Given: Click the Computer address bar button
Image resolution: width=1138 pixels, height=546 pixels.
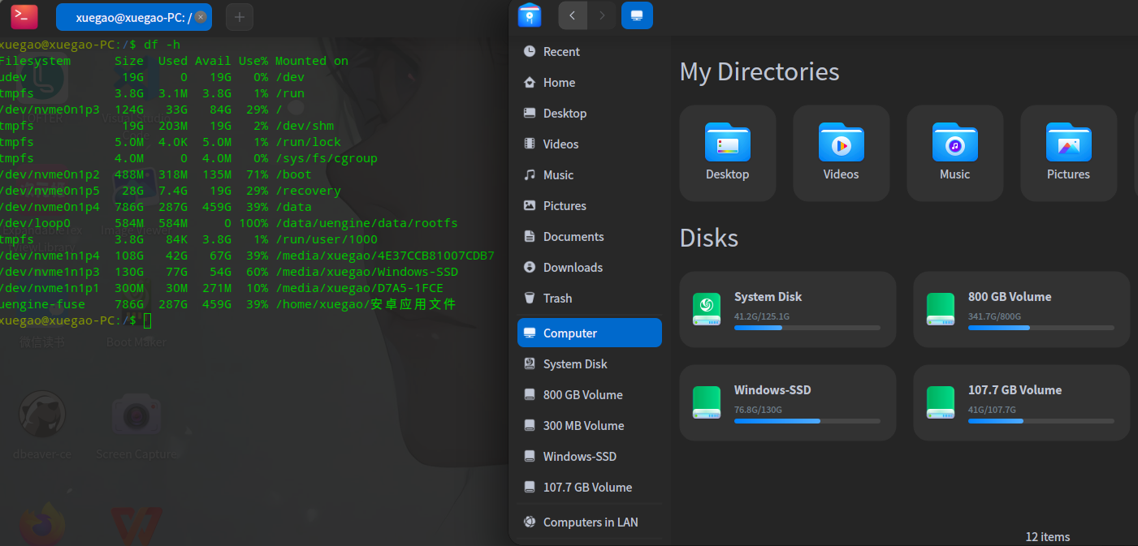Looking at the screenshot, I should [637, 15].
